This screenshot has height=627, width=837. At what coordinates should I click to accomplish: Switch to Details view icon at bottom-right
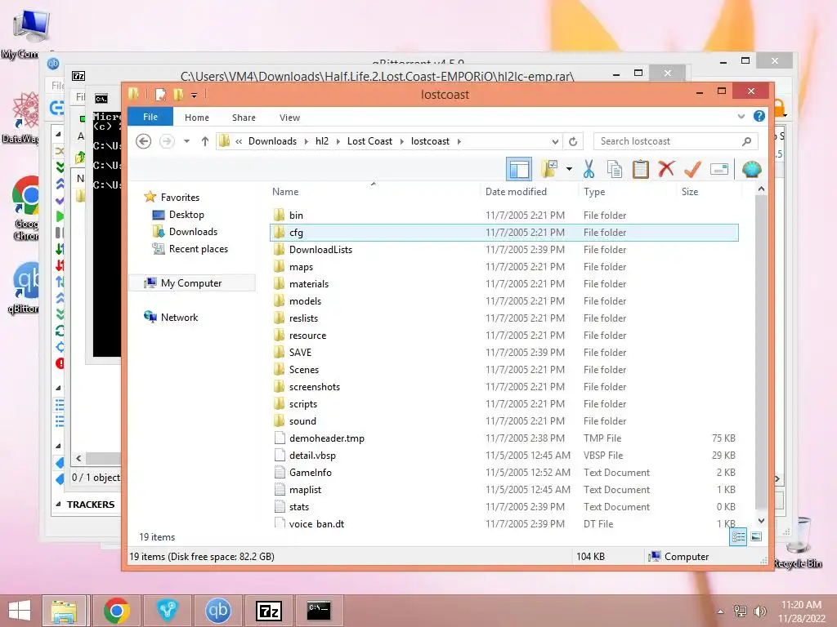738,537
